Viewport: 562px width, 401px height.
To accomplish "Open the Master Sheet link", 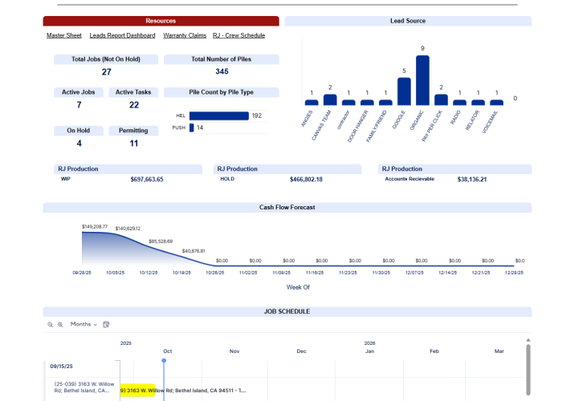I will [x=63, y=35].
